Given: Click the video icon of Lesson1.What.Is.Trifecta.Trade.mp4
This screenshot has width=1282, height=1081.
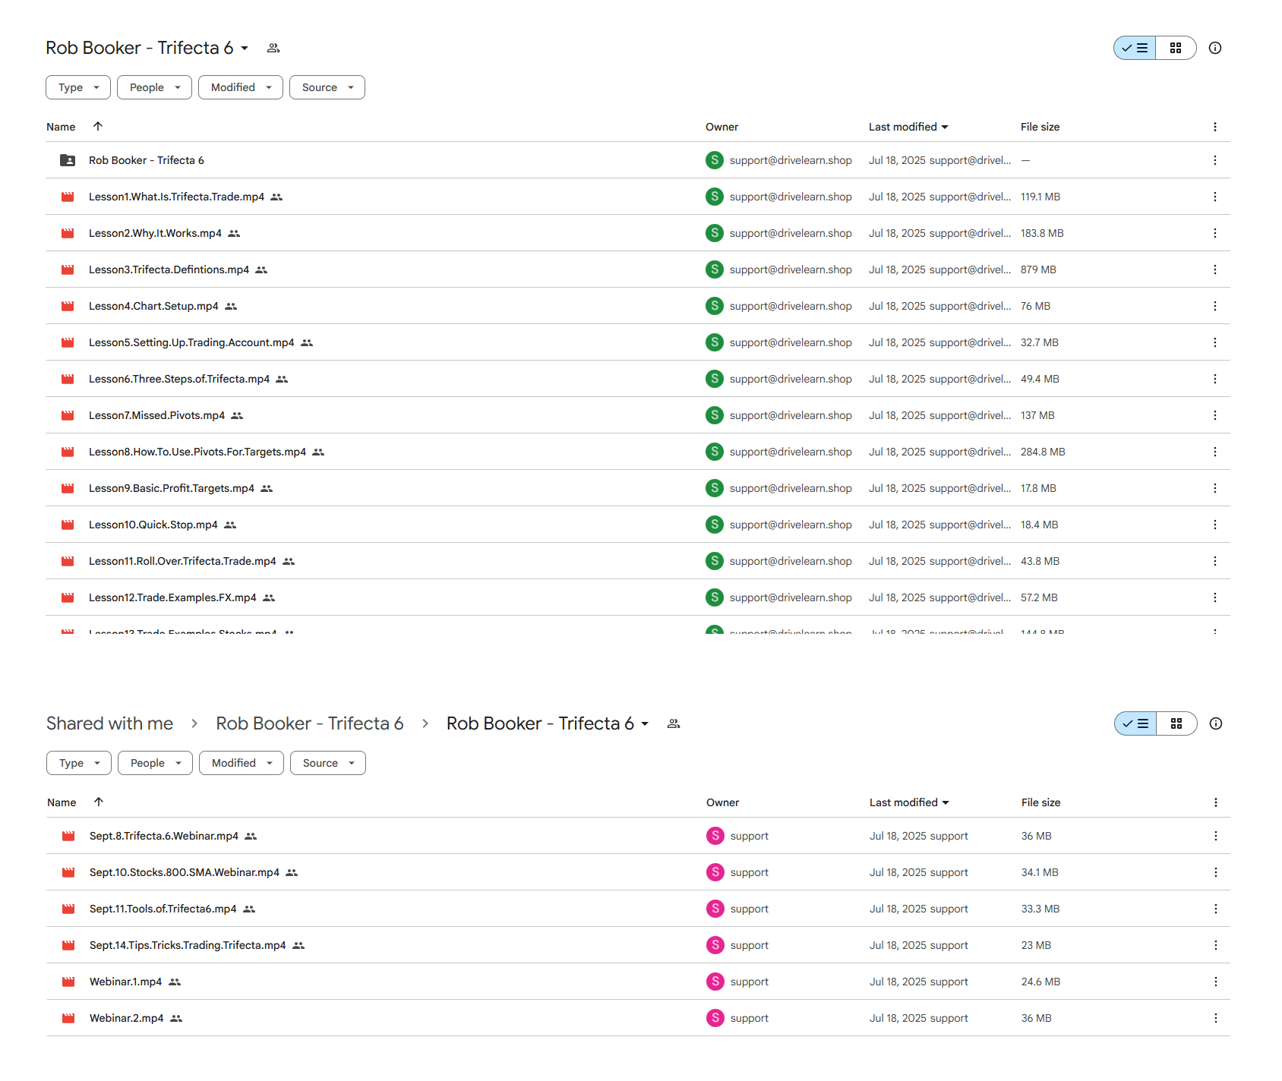Looking at the screenshot, I should [68, 197].
